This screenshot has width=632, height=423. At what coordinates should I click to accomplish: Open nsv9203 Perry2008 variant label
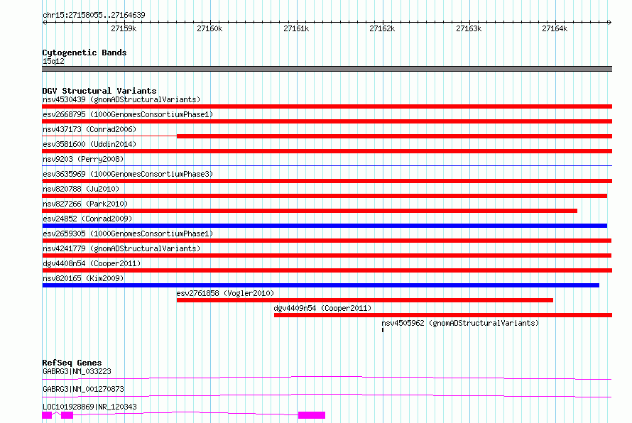[83, 159]
